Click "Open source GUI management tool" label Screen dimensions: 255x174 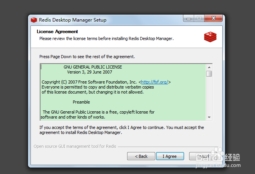75,146
